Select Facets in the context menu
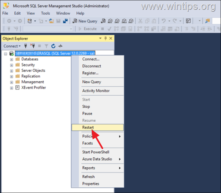Image resolution: width=221 pixels, height=193 pixels. (x=98, y=143)
